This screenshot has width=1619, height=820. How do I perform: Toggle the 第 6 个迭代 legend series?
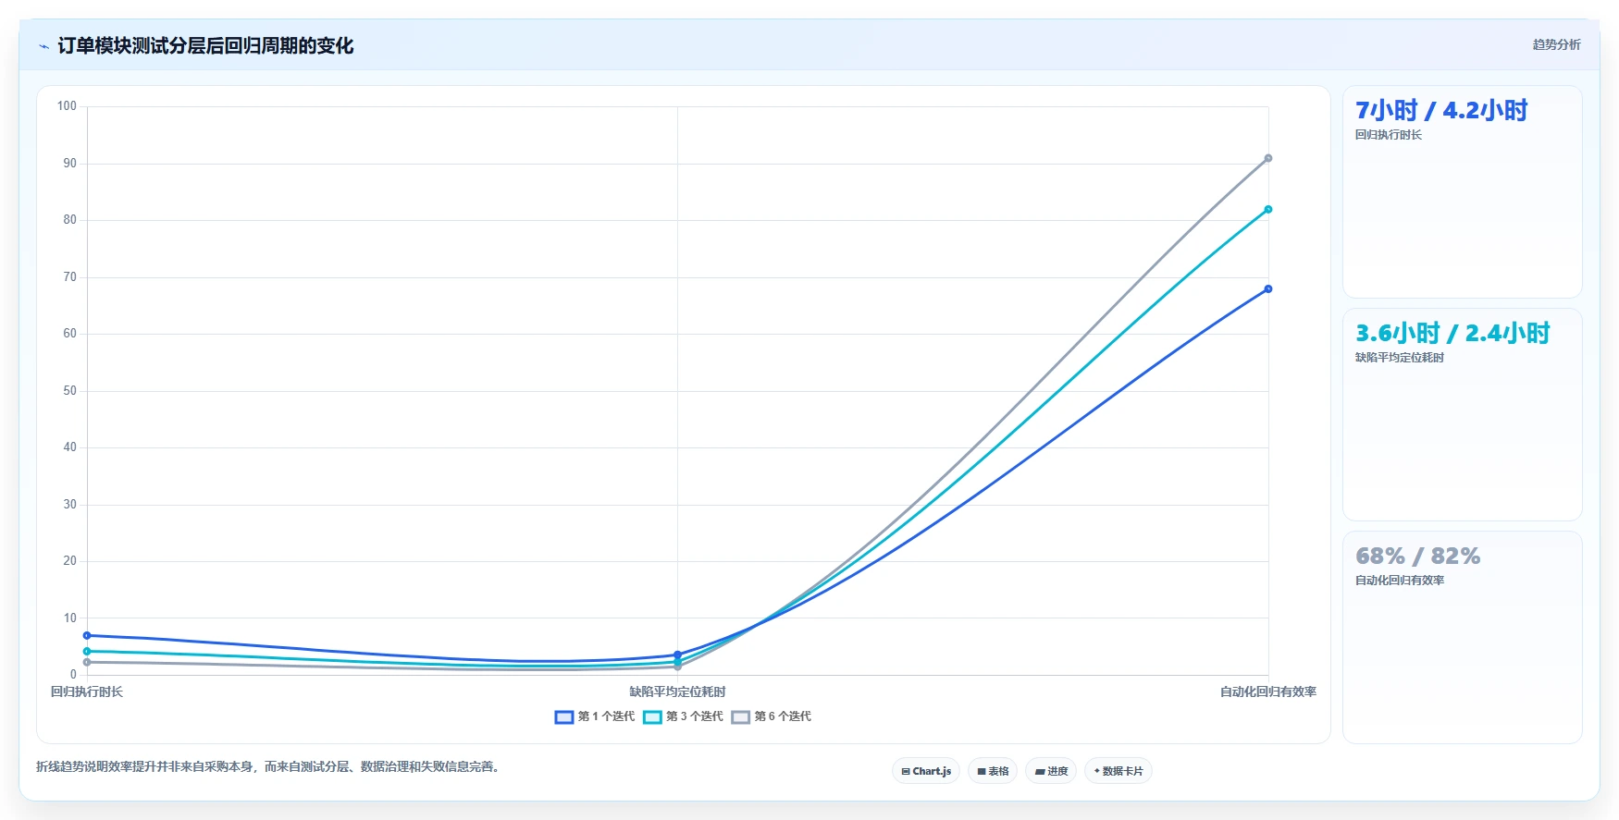tap(771, 716)
